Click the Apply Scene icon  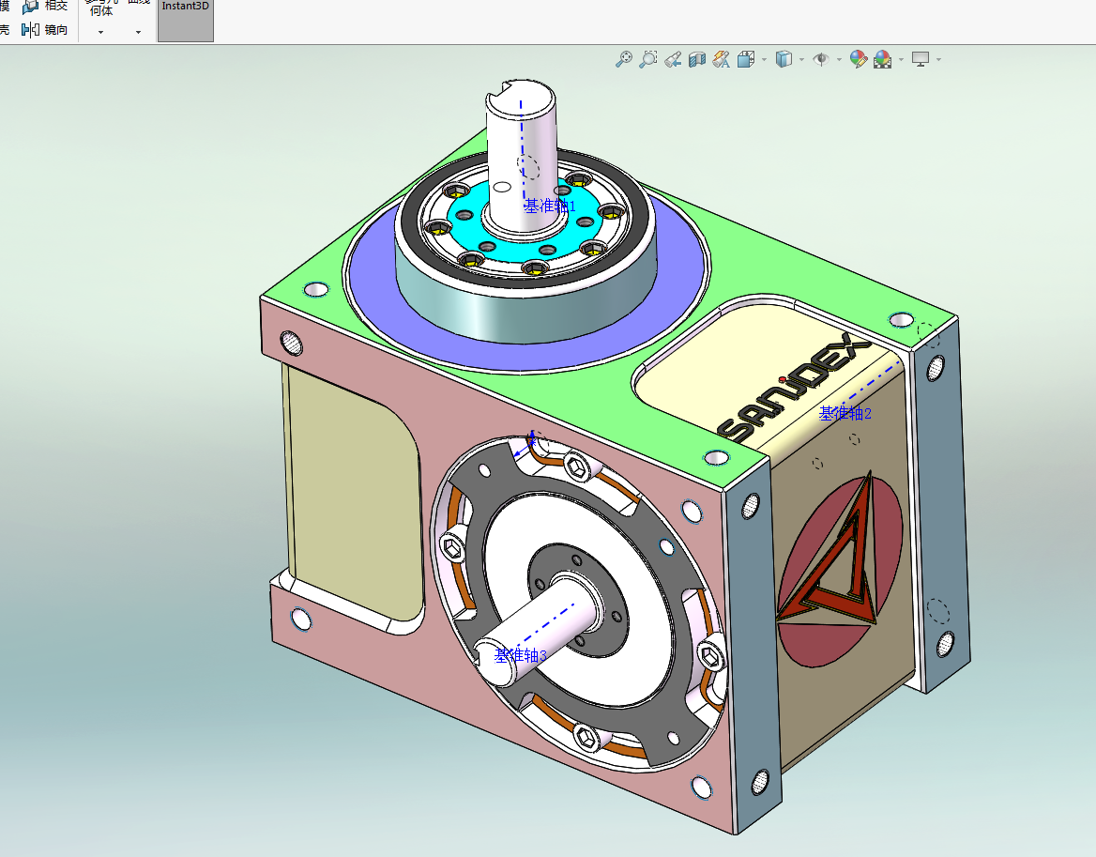pyautogui.click(x=883, y=59)
